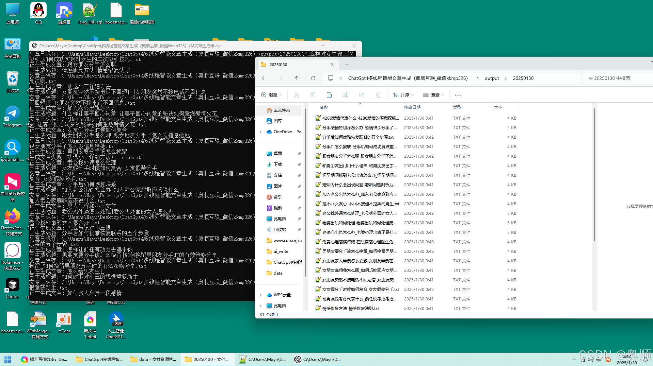Refresh the 20250130 folder view
The width and height of the screenshot is (653, 366).
pos(313,78)
